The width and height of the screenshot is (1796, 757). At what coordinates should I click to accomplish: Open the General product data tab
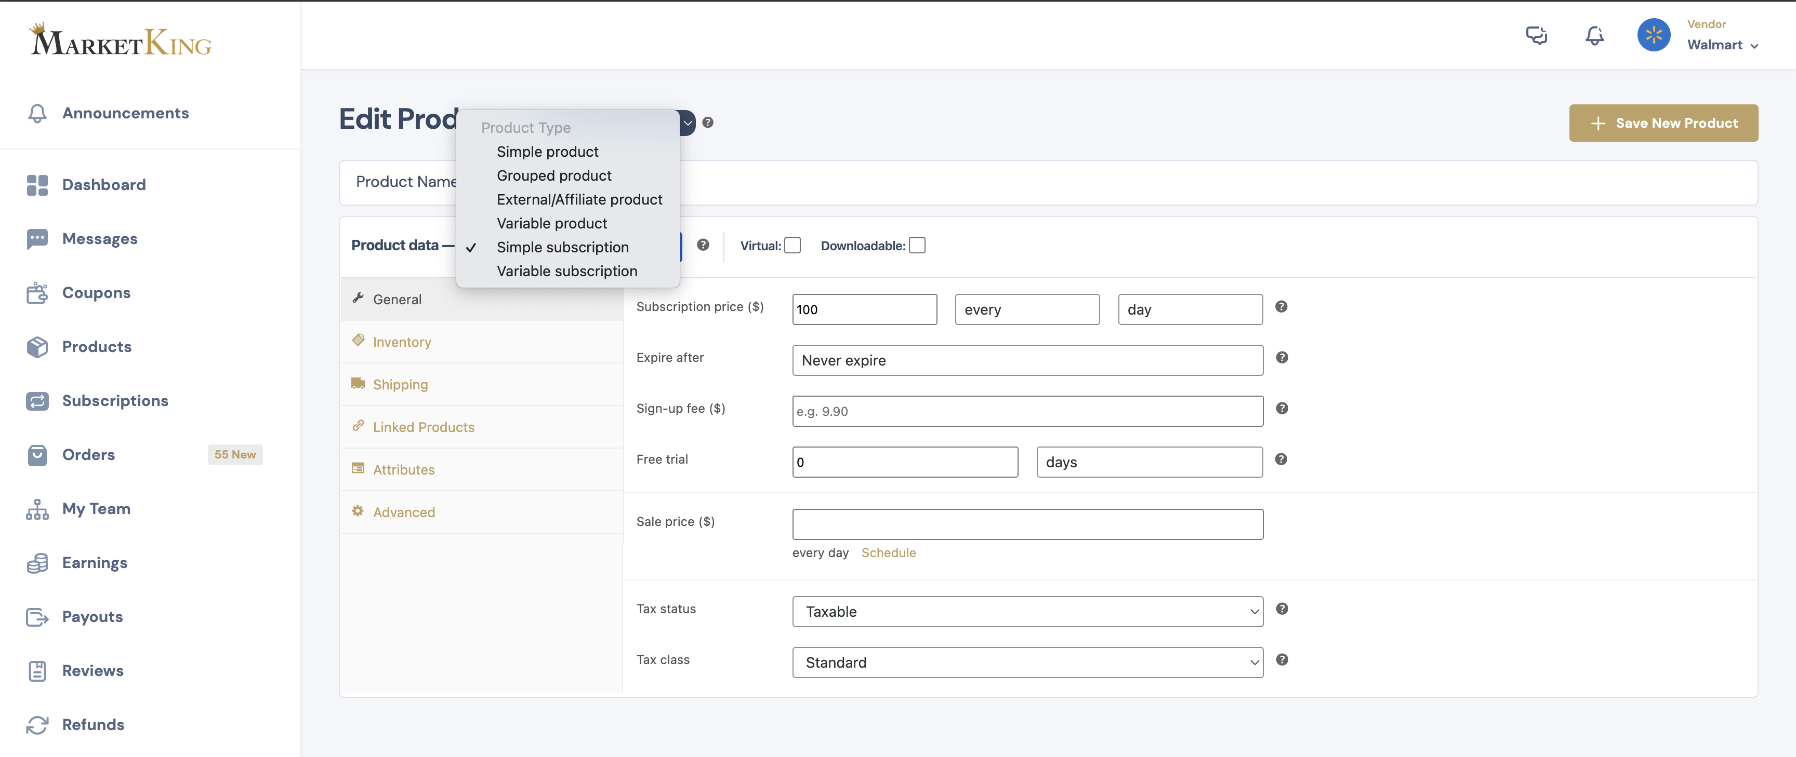pos(482,300)
